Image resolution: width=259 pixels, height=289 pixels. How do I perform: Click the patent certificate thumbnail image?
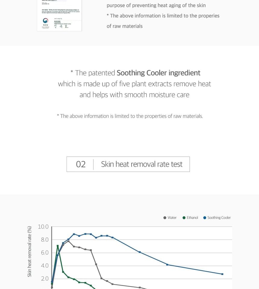click(x=59, y=15)
